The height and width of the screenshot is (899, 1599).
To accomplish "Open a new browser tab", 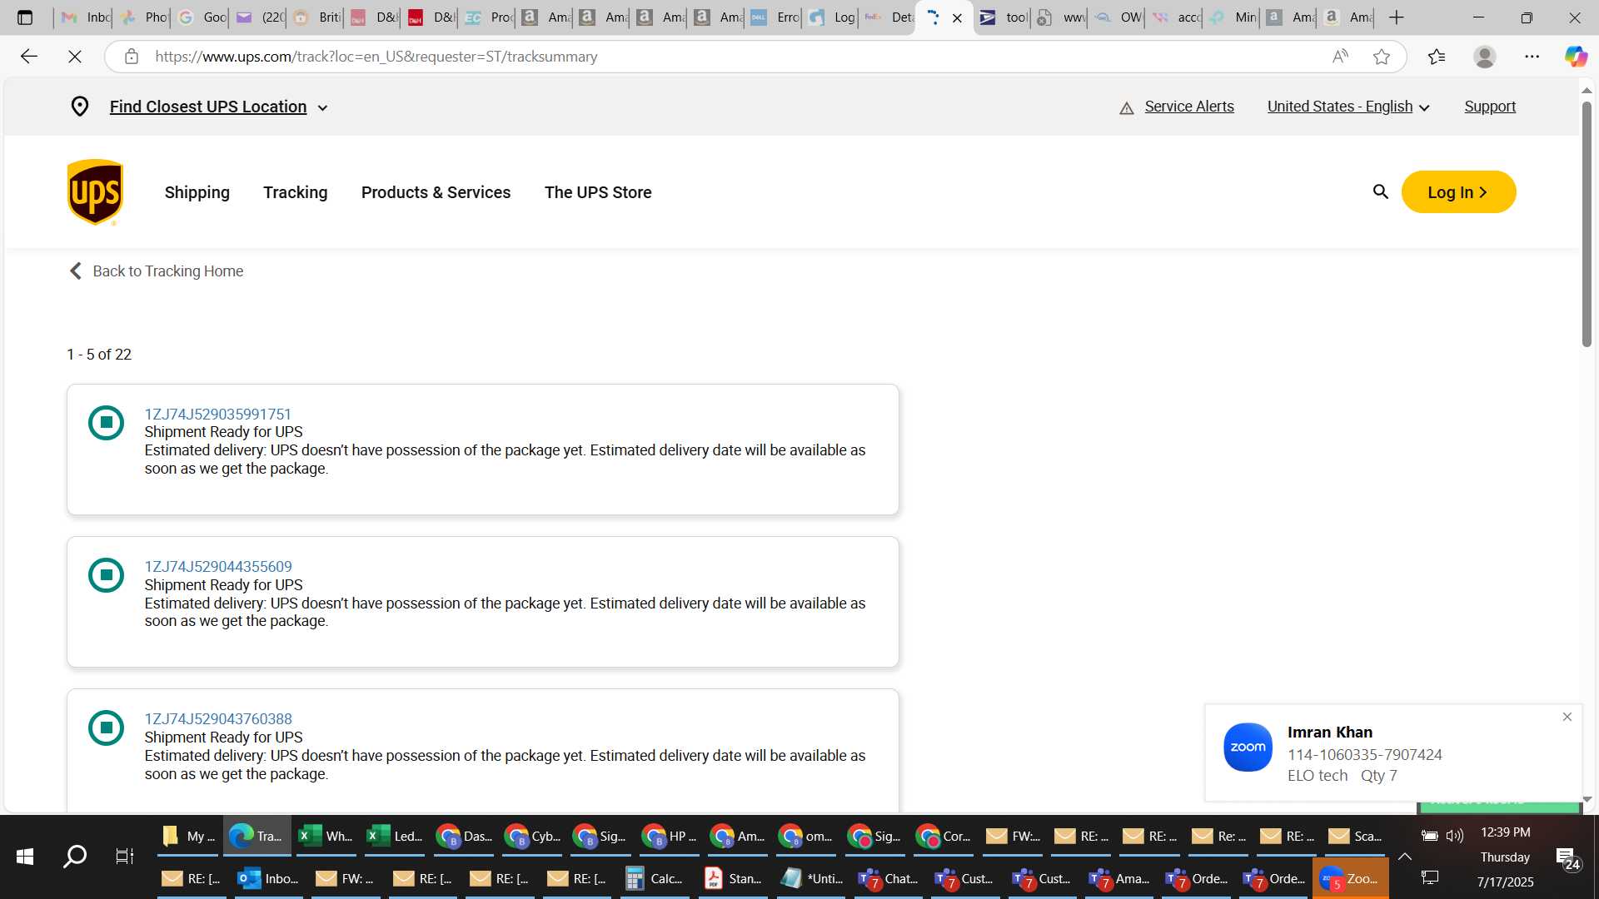I will (1397, 17).
